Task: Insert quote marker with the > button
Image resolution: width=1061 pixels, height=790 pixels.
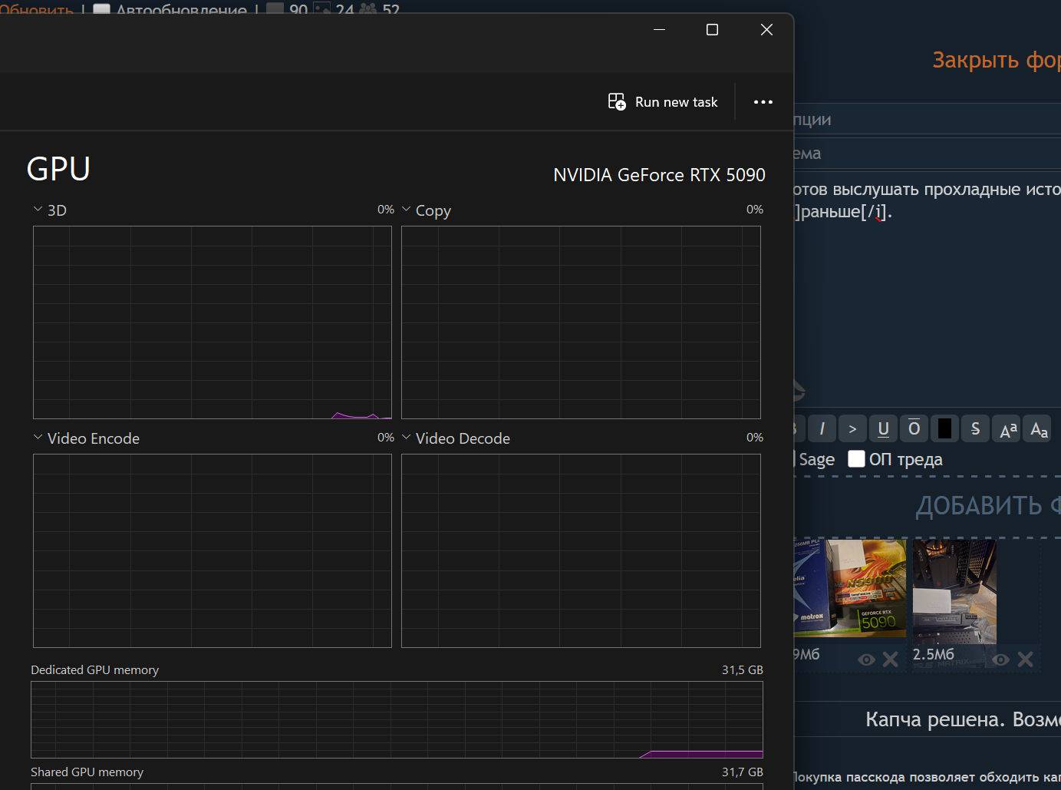Action: pyautogui.click(x=852, y=428)
